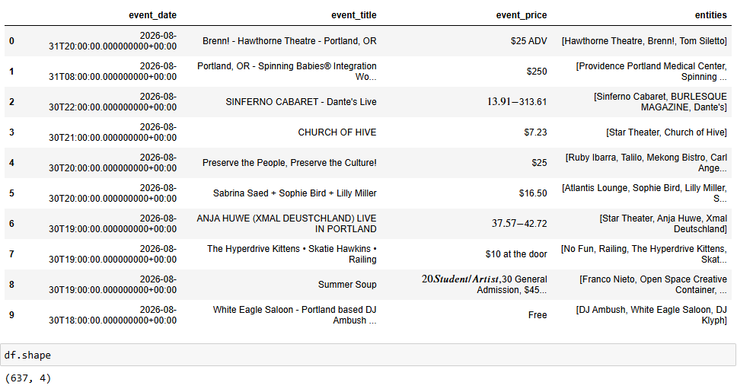Click the event_price column header
Image resolution: width=737 pixels, height=389 pixels.
[x=522, y=15]
